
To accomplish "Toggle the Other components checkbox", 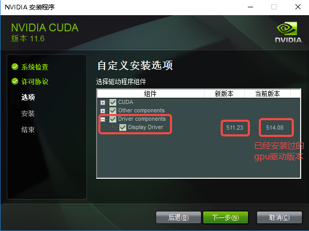I will [113, 110].
